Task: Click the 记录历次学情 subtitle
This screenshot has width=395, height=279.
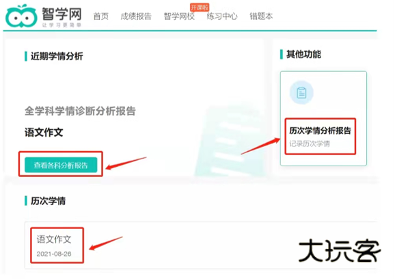Action: [310, 144]
